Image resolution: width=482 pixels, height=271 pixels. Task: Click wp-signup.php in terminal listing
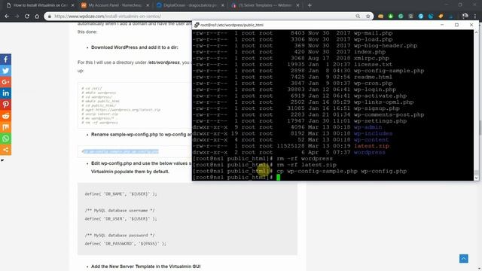coord(377,108)
